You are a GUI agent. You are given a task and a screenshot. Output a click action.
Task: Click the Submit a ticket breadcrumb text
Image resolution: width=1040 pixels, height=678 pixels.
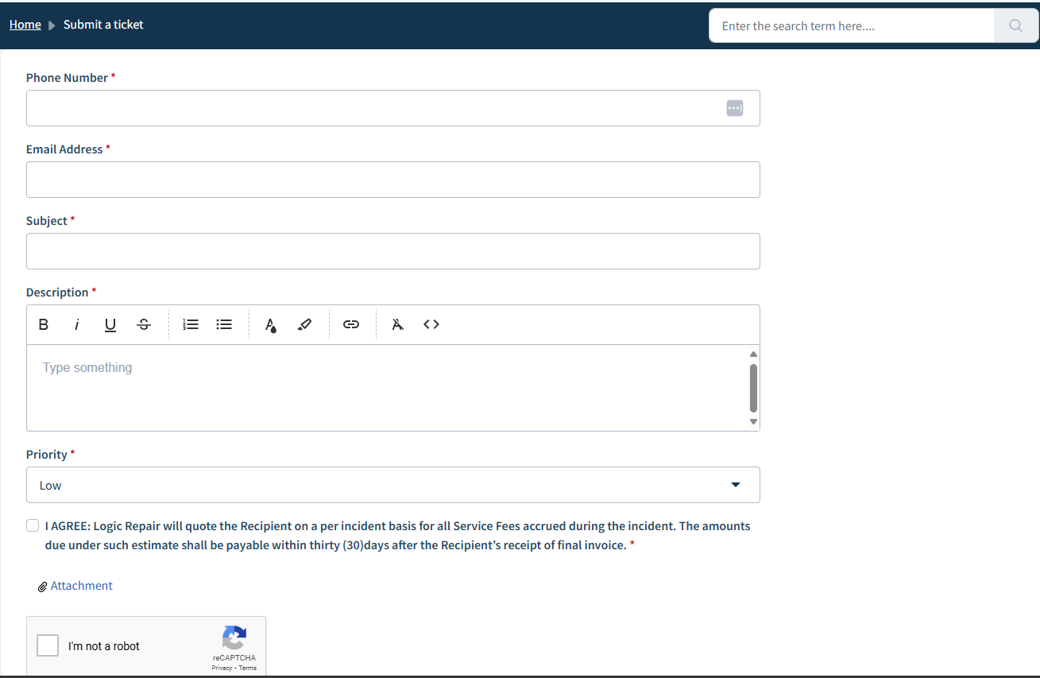tap(103, 25)
